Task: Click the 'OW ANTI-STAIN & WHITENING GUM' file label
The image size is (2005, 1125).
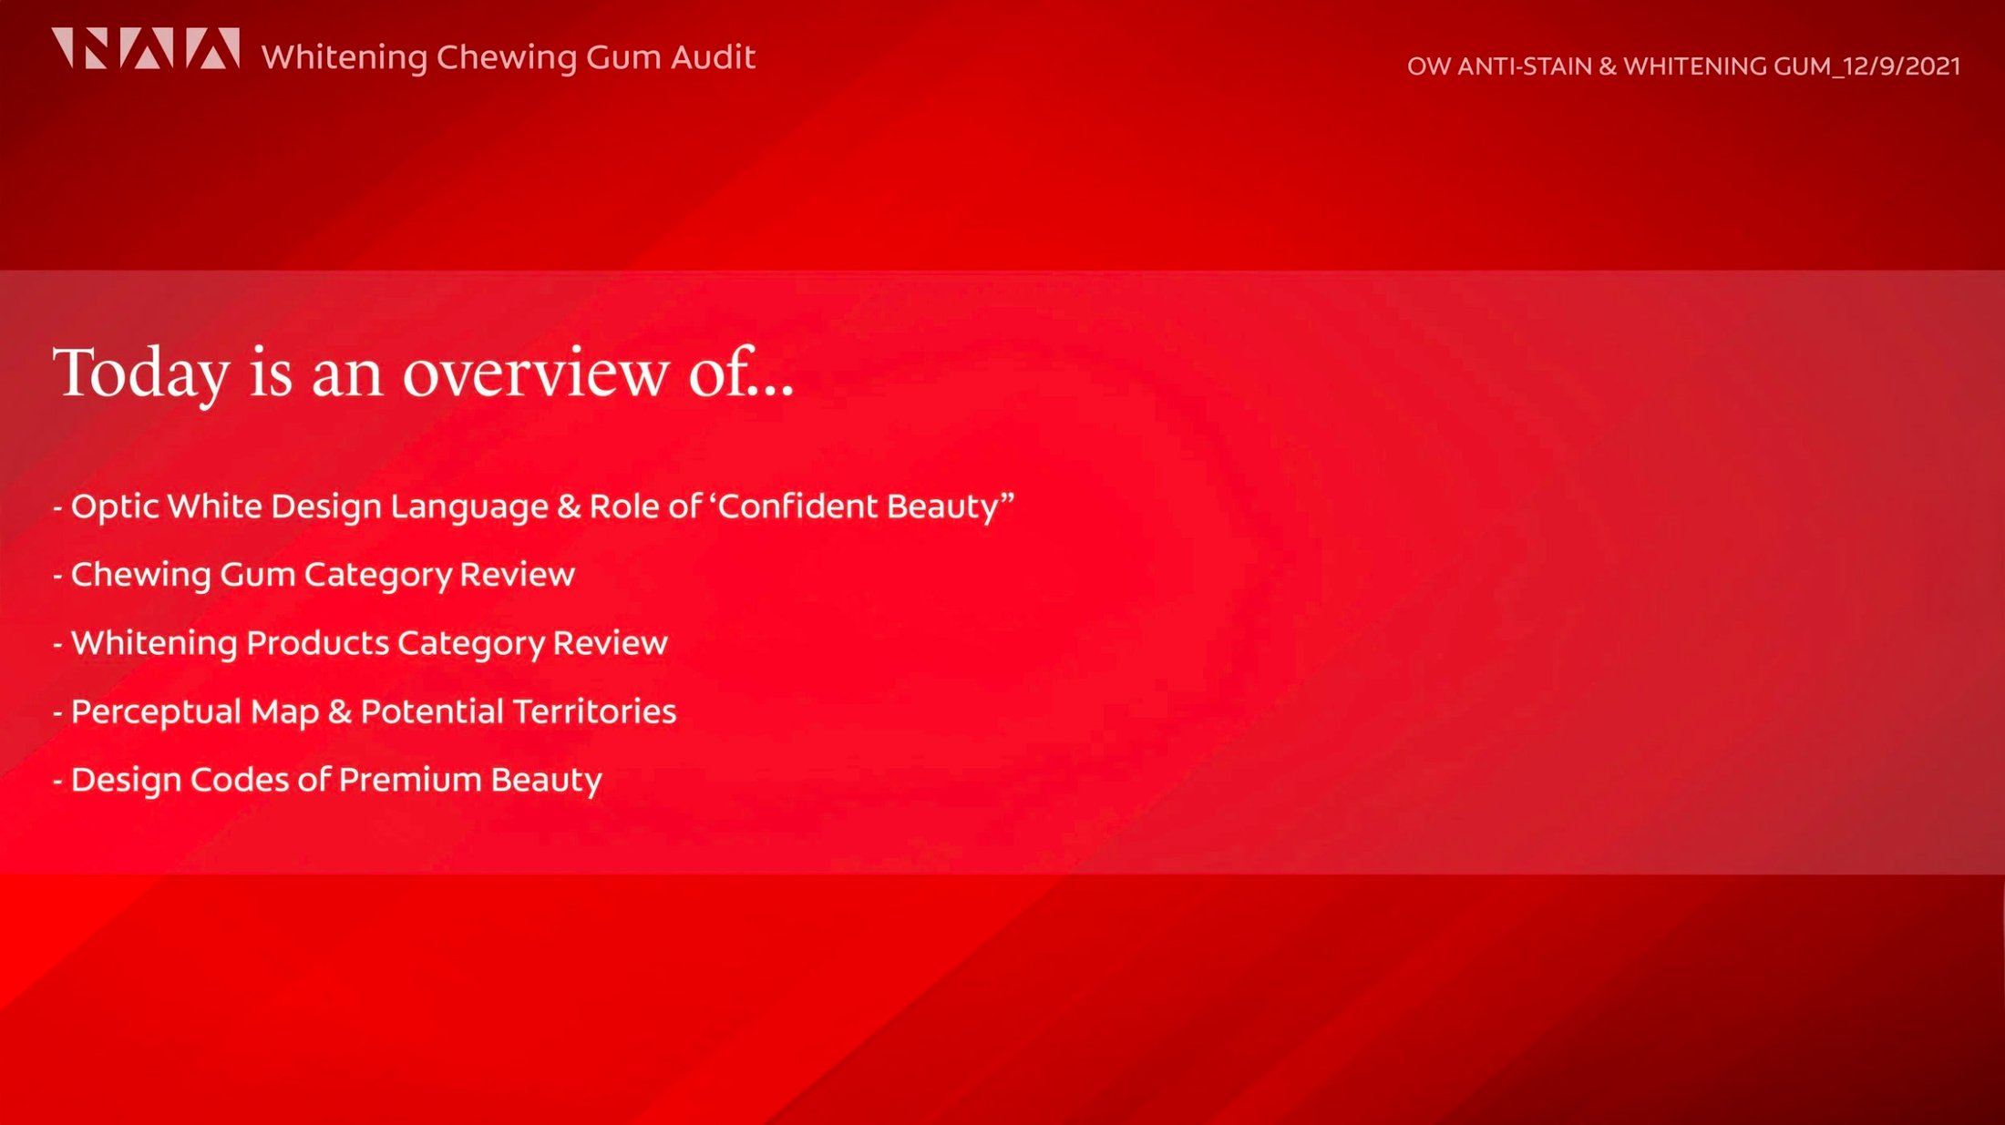Action: 1619,66
